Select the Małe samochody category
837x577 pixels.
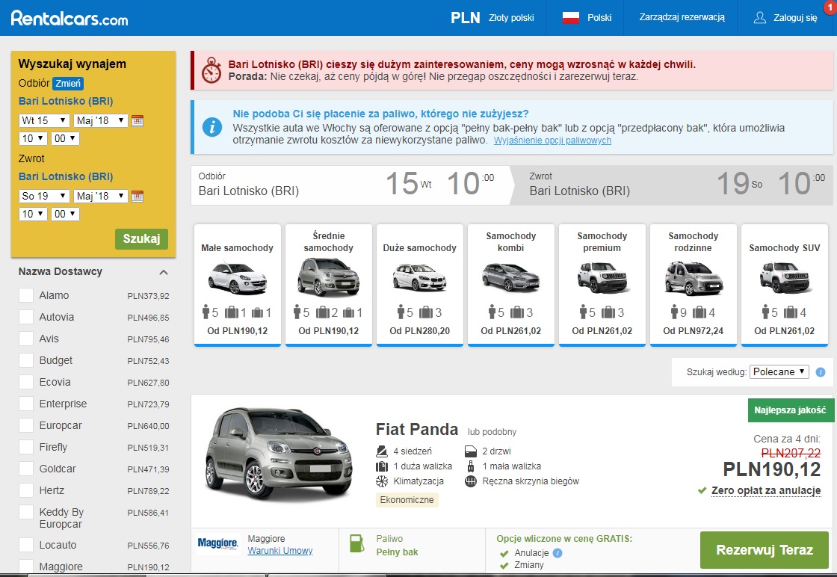pyautogui.click(x=238, y=285)
